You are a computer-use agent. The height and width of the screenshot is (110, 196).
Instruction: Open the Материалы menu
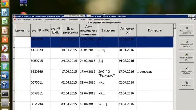[37, 20]
